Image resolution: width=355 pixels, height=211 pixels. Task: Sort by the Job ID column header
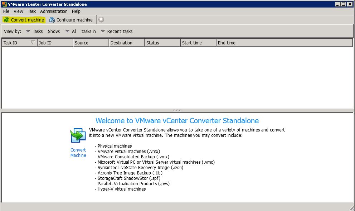click(55, 43)
